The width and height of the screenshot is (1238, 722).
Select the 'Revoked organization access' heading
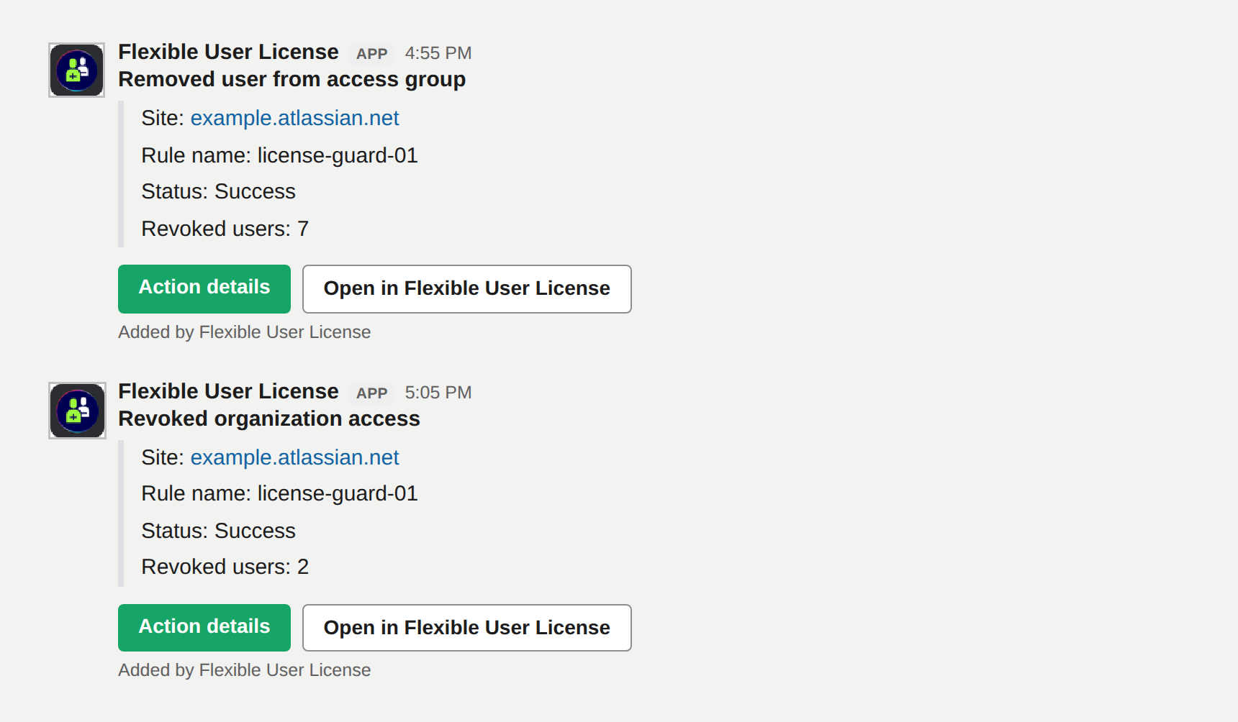[x=268, y=419]
